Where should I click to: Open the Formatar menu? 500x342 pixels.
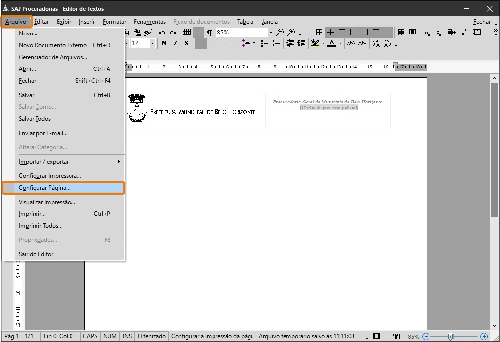pos(114,22)
